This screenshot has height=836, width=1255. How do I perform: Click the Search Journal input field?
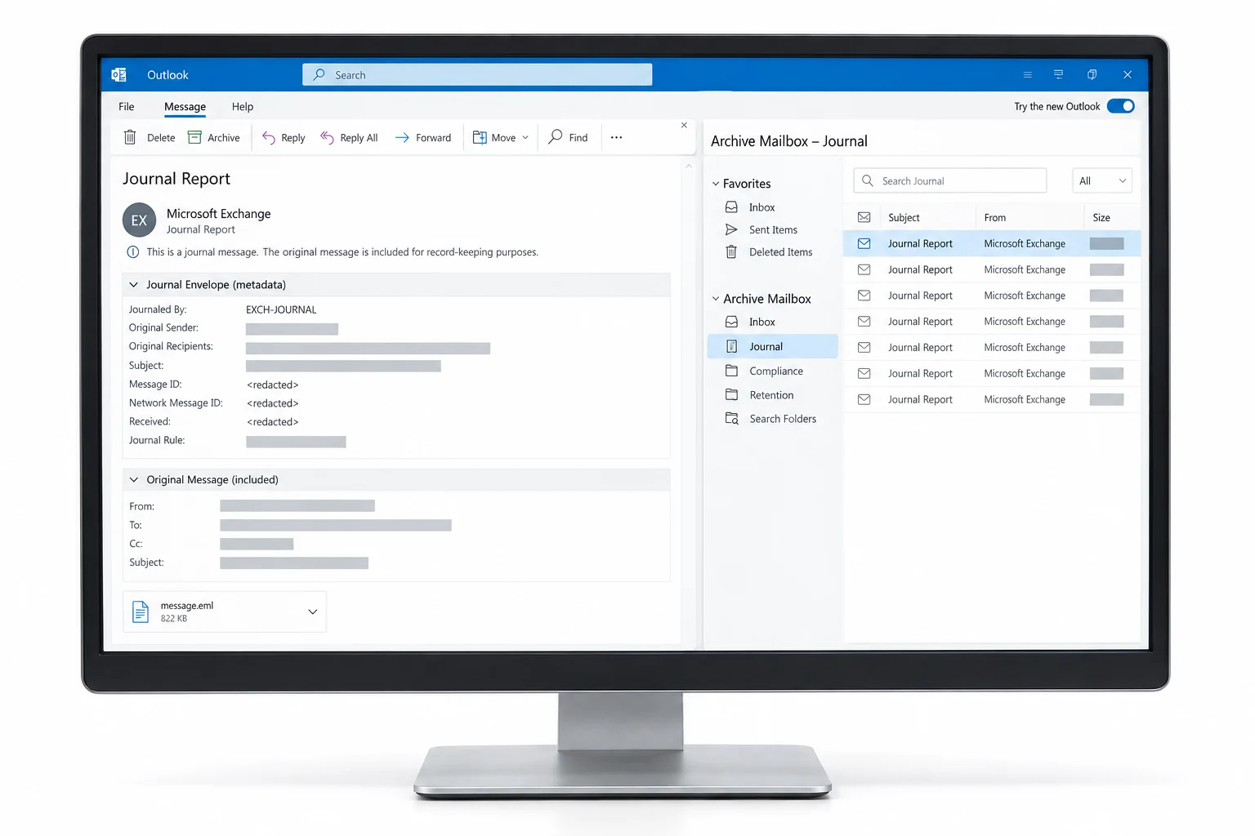pos(950,180)
